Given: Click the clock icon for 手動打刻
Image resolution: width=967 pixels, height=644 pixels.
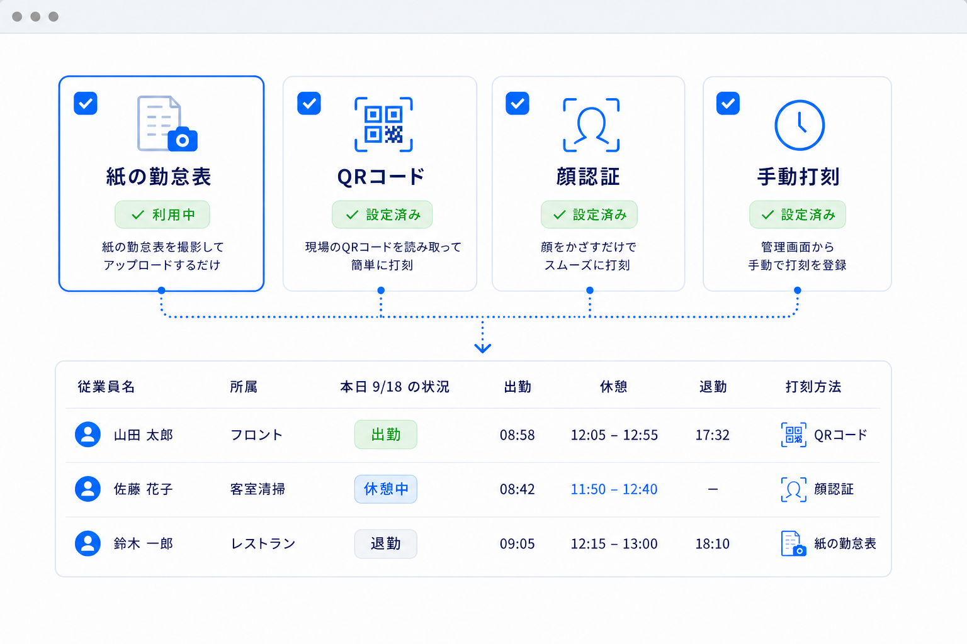Looking at the screenshot, I should pyautogui.click(x=800, y=125).
